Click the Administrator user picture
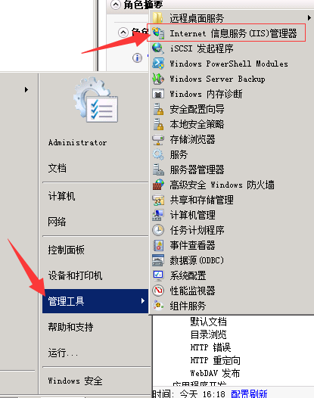 point(96,100)
